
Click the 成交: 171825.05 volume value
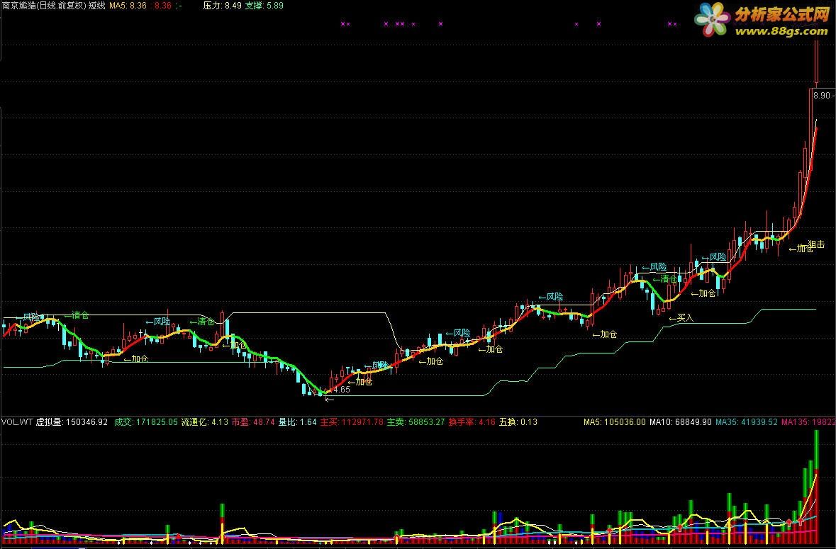(x=146, y=421)
